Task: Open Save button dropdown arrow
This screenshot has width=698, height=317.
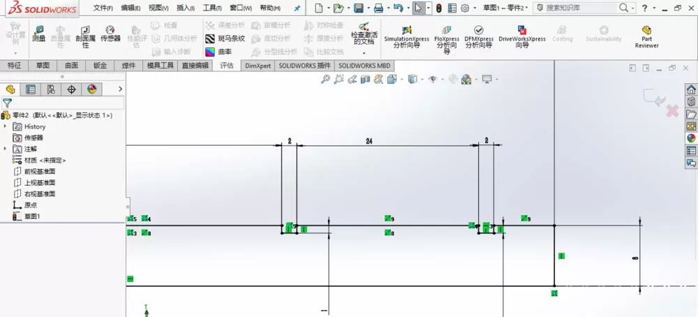Action: (x=367, y=8)
